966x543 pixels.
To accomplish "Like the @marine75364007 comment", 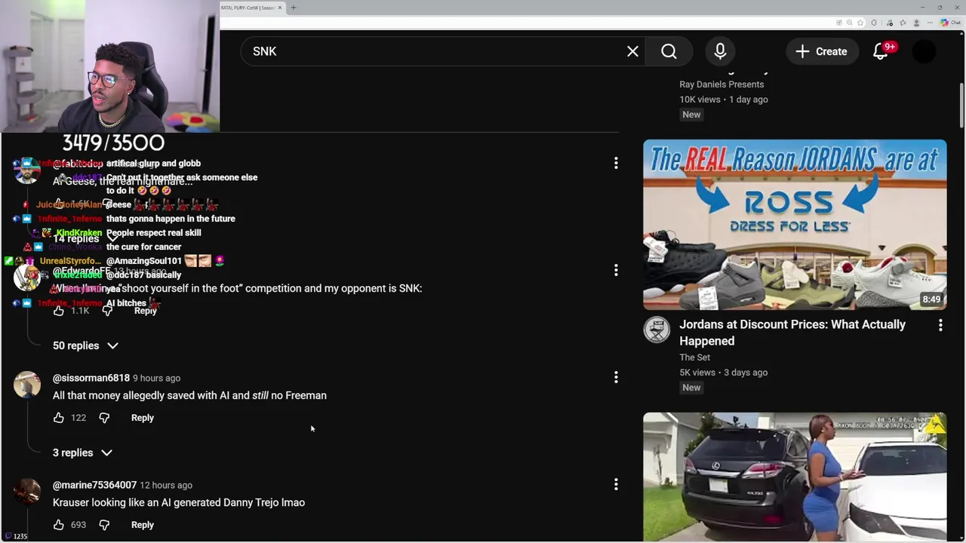I will 59,525.
